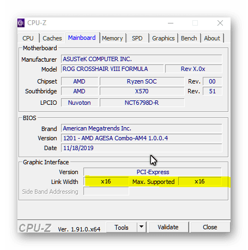248x250 pixels.
Task: Click the Validate button
Action: (168, 227)
